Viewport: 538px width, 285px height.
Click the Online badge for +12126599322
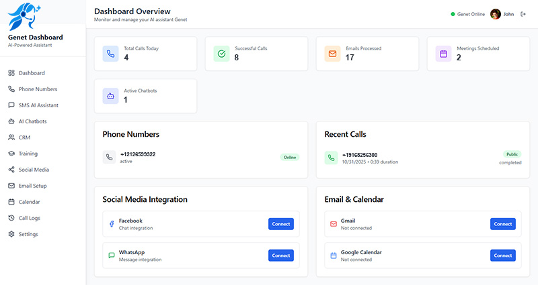(x=290, y=158)
